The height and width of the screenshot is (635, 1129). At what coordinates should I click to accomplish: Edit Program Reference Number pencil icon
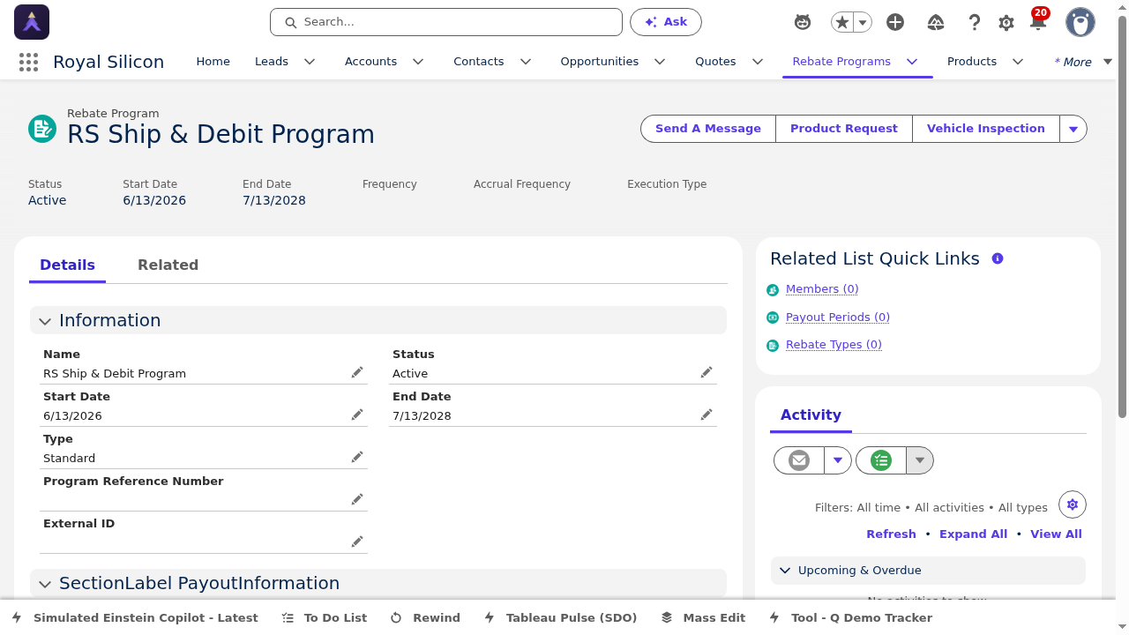click(x=357, y=499)
